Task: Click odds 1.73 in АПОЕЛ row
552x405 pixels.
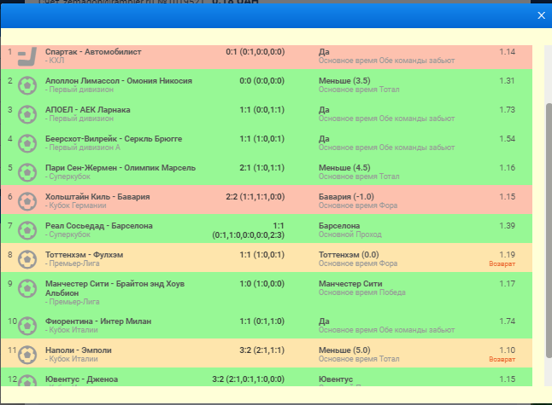Action: (508, 110)
